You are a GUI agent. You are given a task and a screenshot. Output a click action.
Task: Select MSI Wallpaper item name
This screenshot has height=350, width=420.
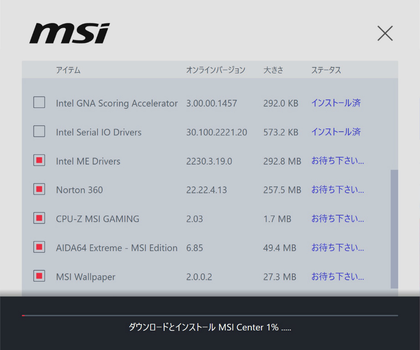coord(86,277)
